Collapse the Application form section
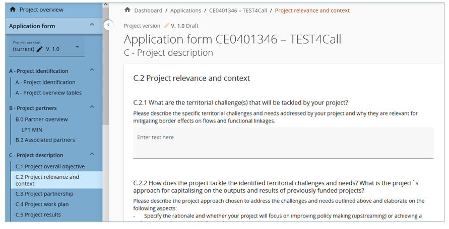 coord(92,25)
